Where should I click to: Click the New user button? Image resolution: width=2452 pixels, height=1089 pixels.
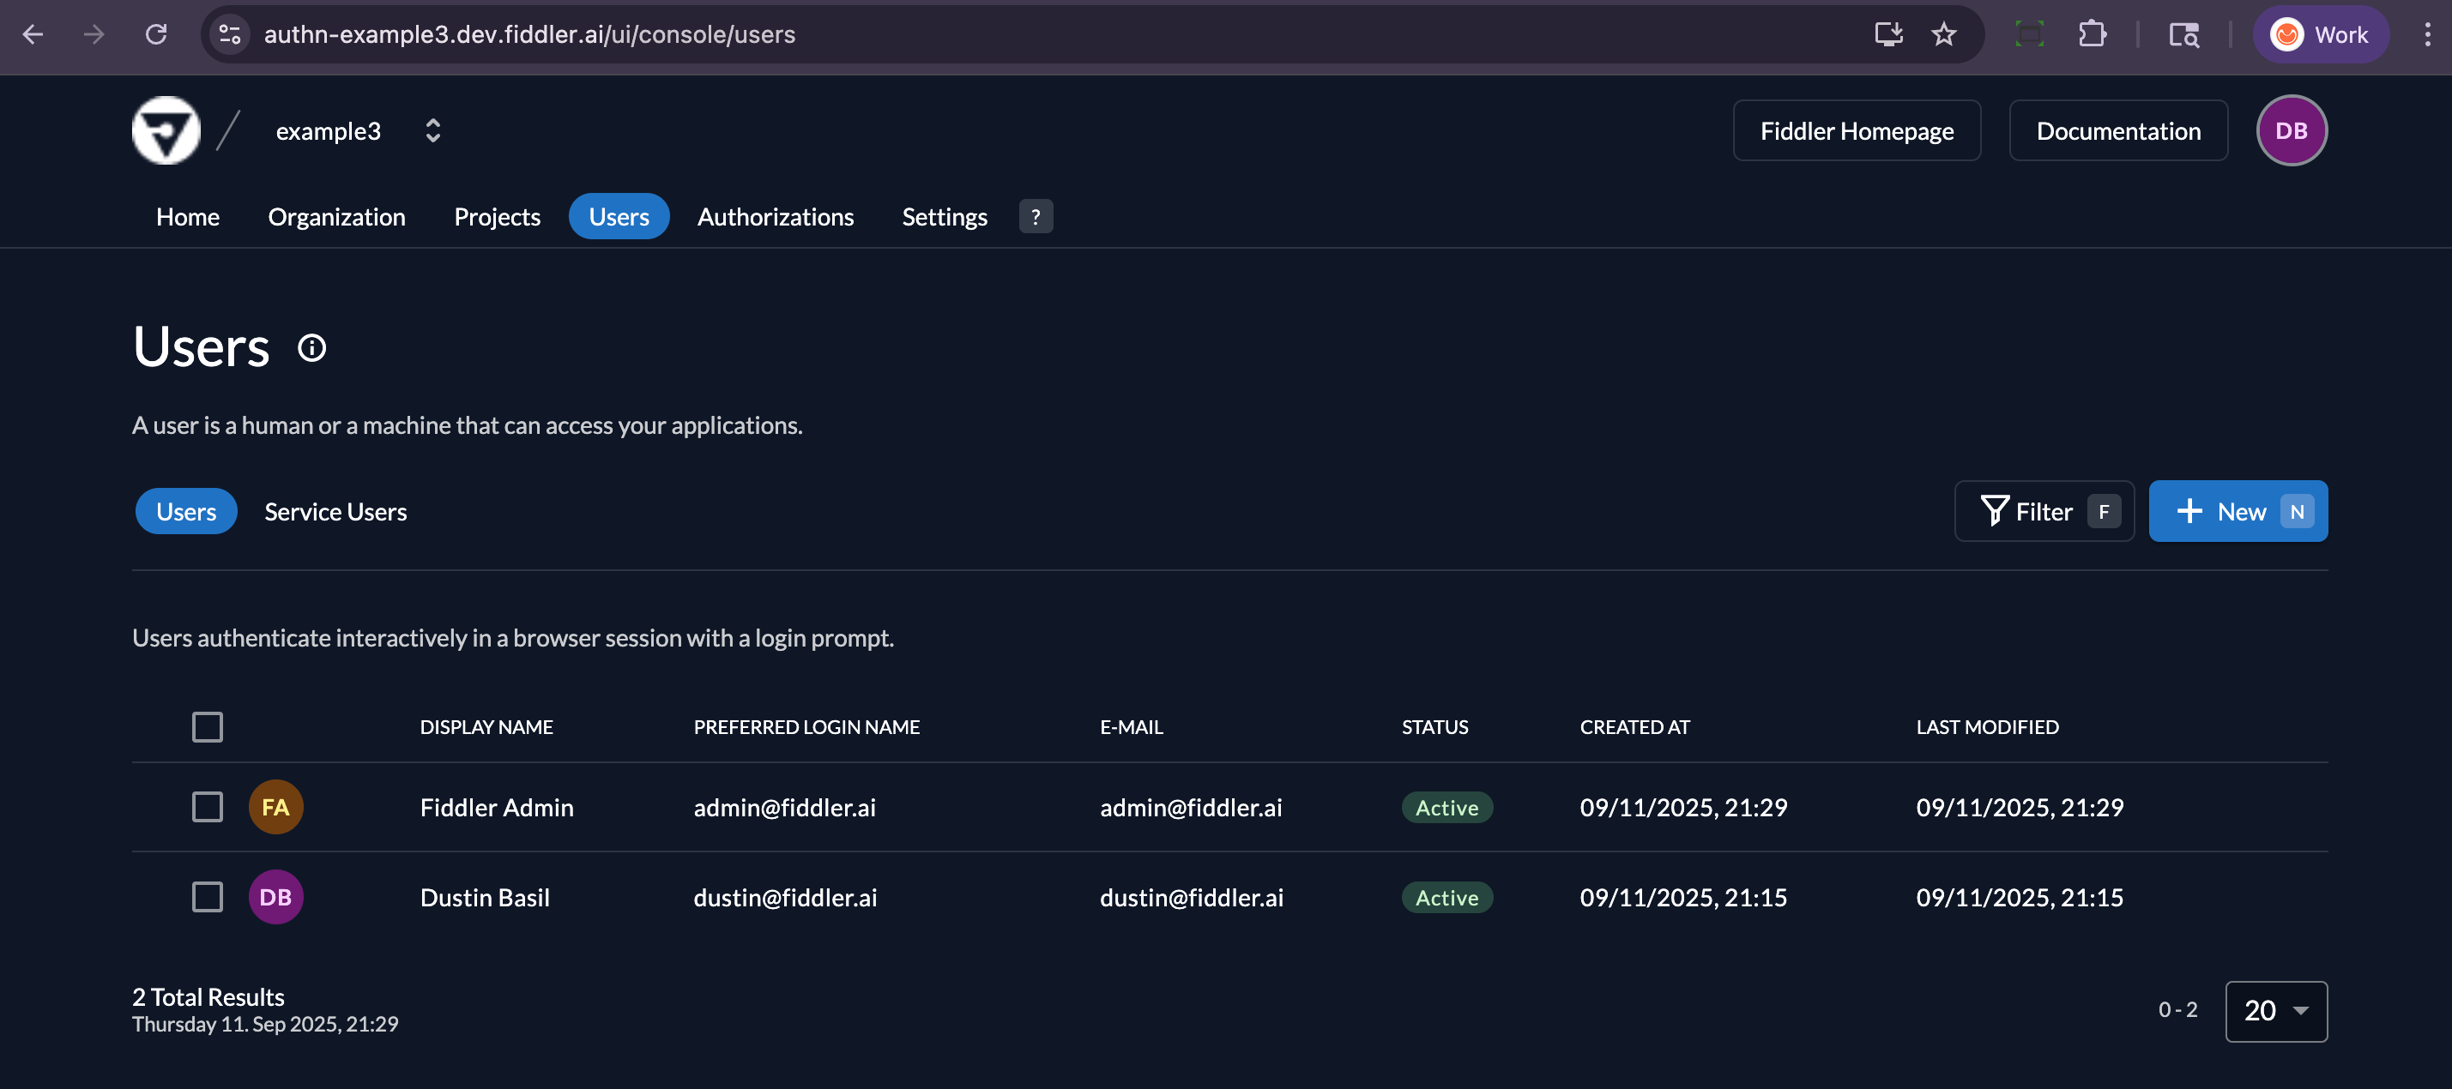(2238, 511)
